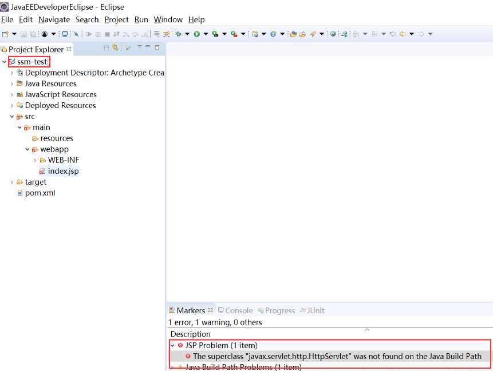Toggle Link with Editor in Project Explorer

point(116,47)
